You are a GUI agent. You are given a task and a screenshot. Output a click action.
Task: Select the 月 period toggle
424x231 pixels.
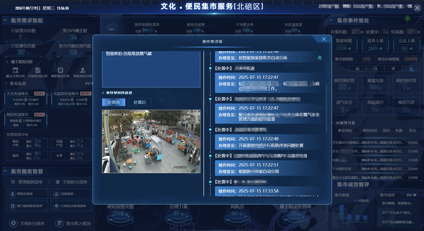[x=375, y=69]
